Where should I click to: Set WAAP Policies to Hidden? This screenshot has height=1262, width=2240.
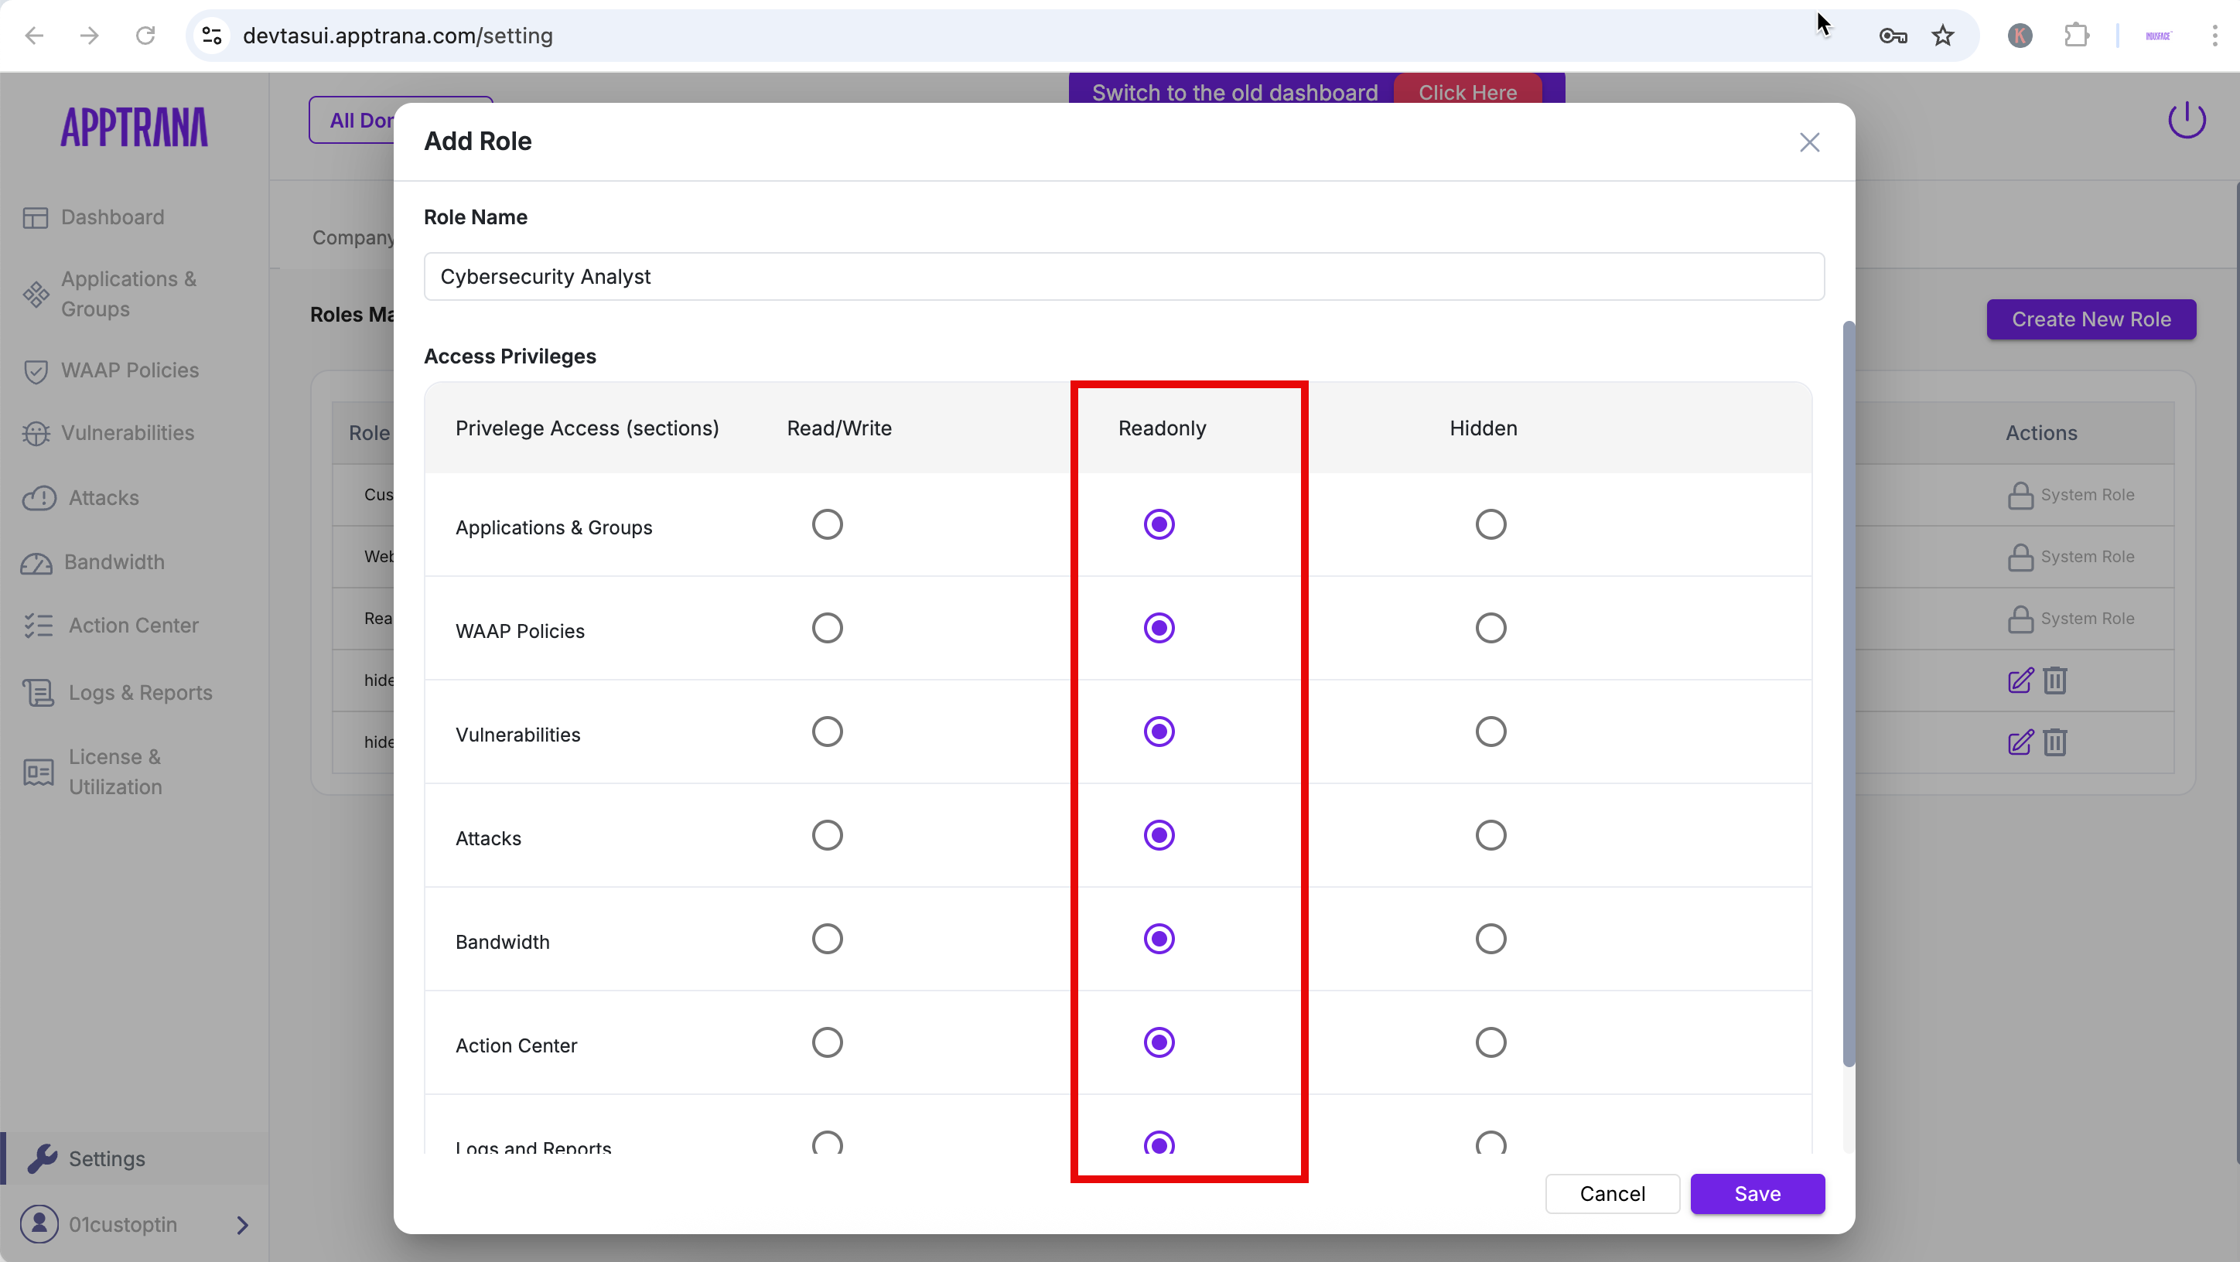[x=1490, y=629]
